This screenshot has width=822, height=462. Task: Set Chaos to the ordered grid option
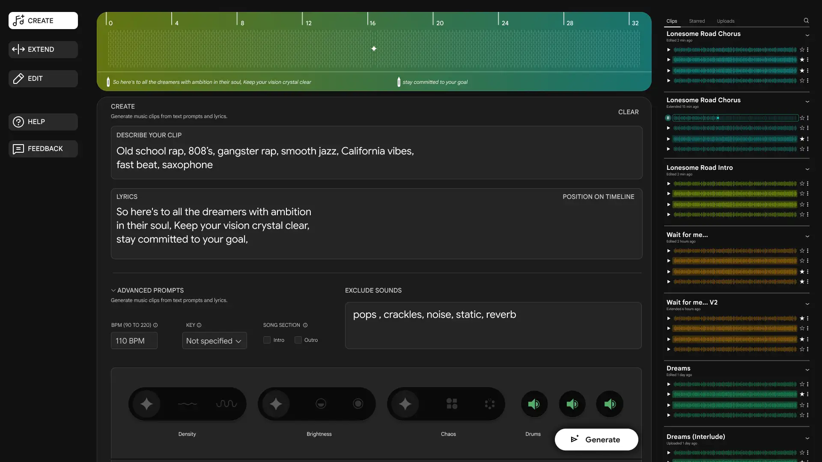pyautogui.click(x=452, y=404)
